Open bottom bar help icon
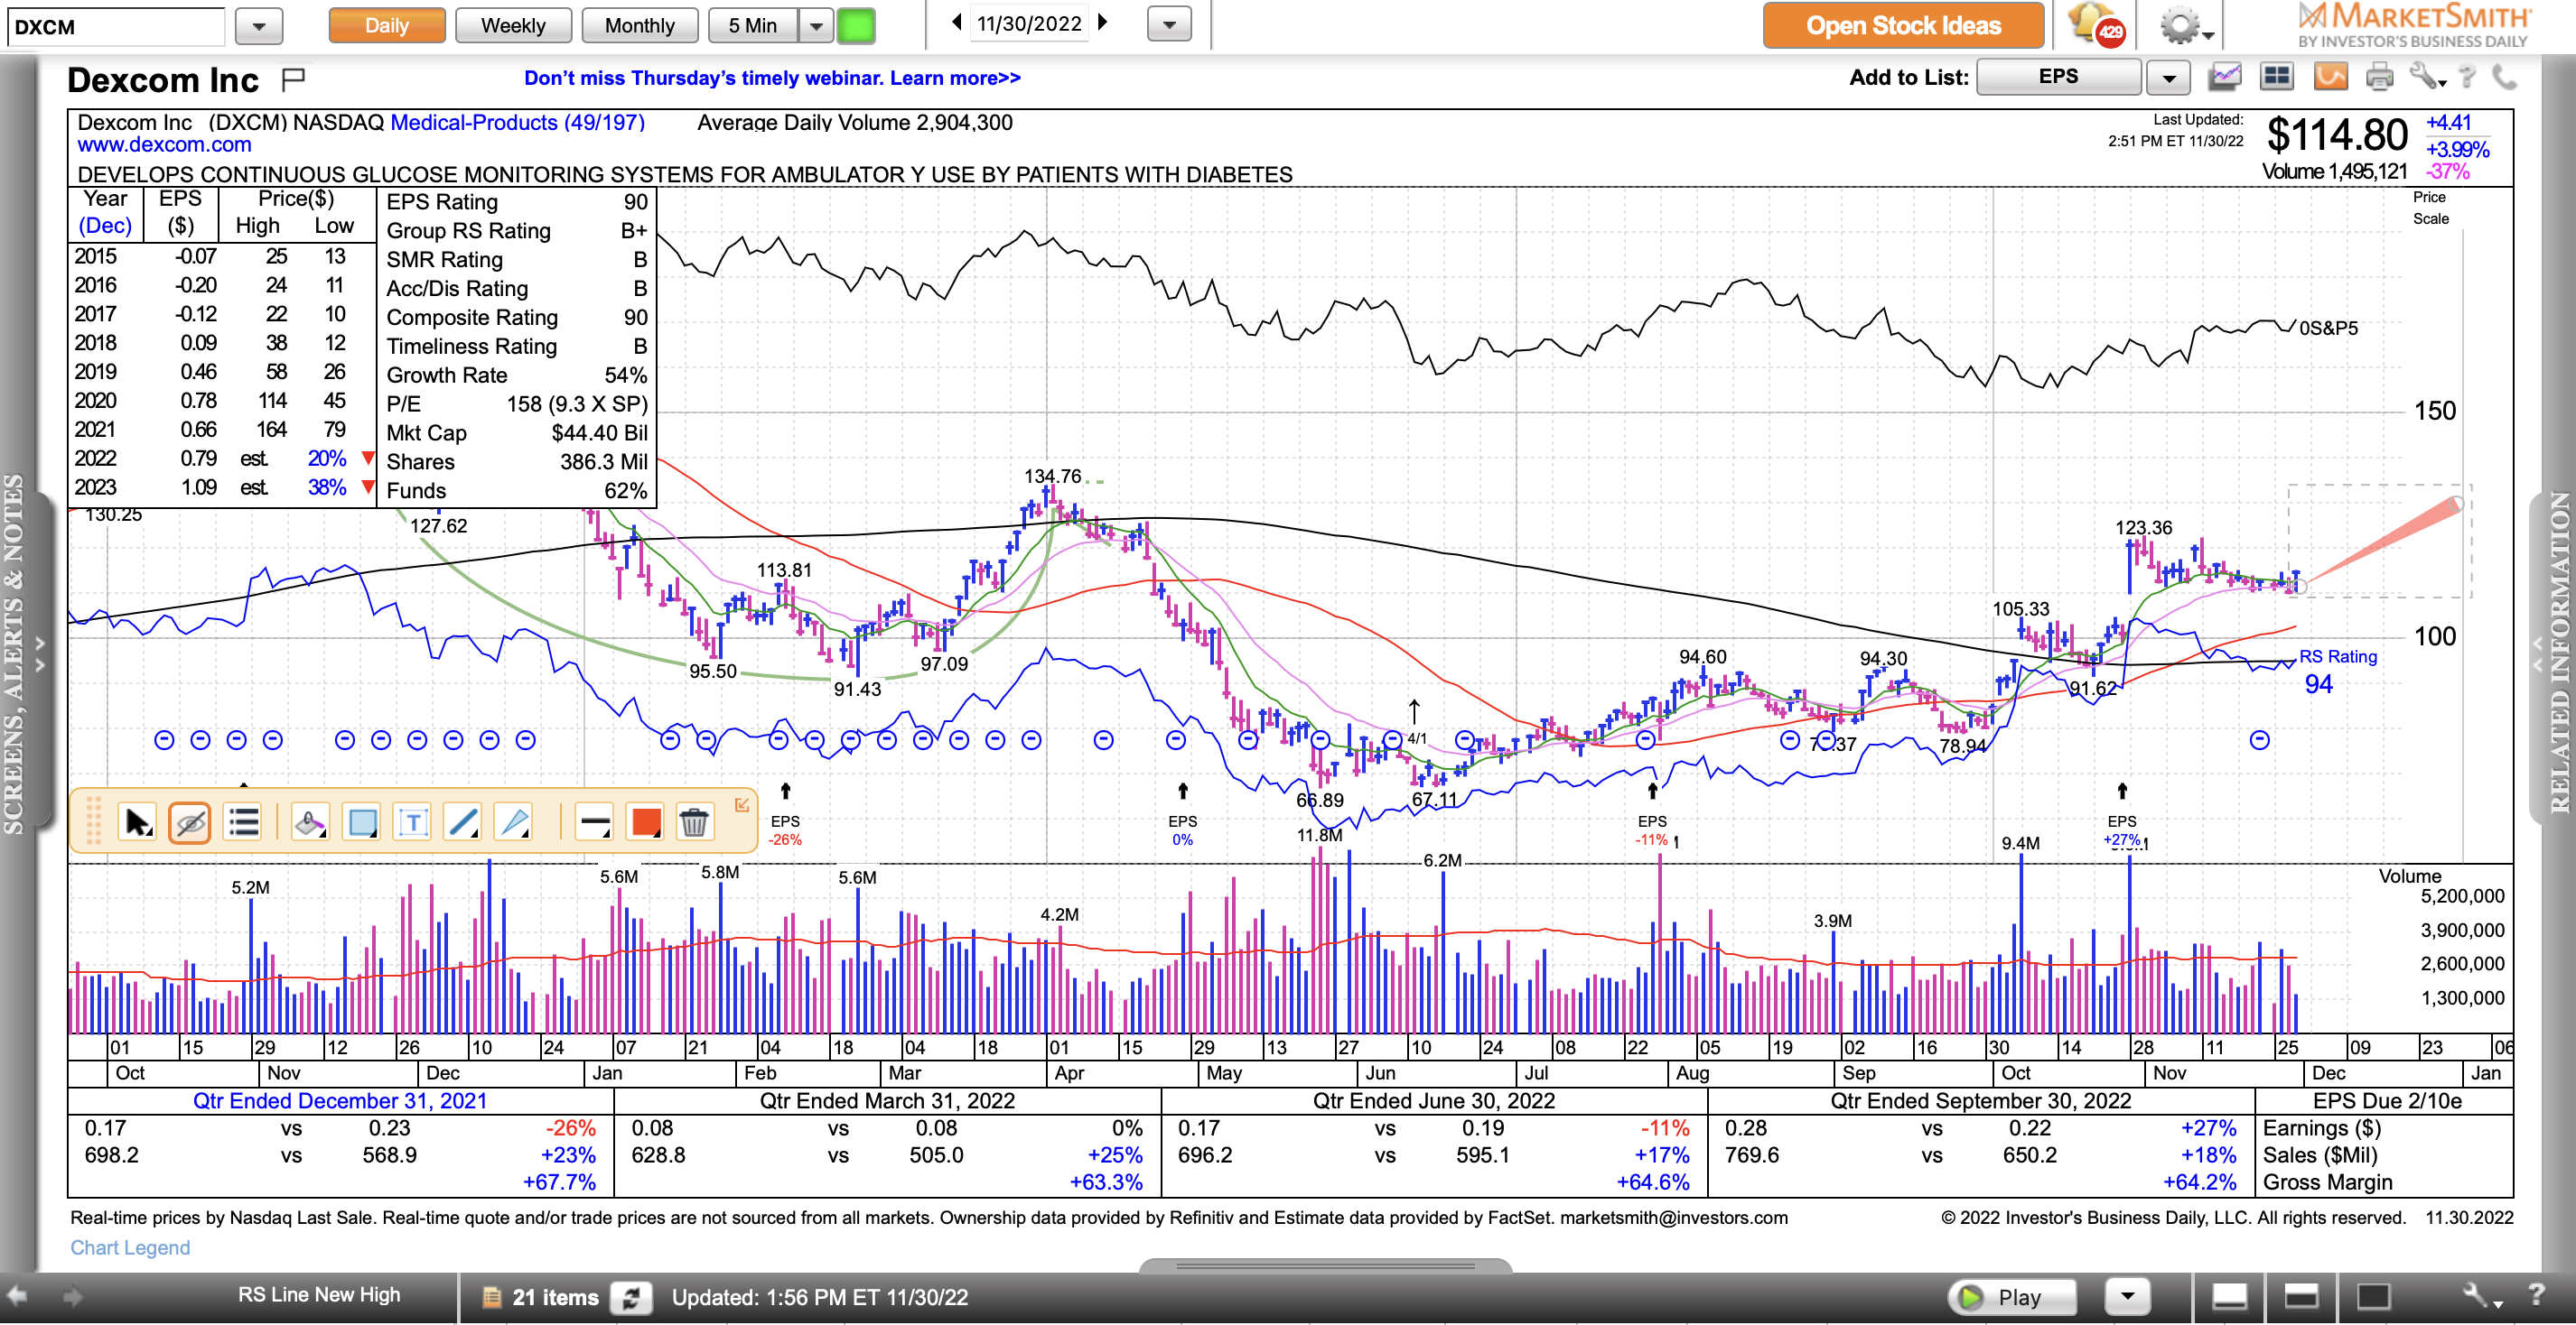The image size is (2576, 1325). point(2535,1296)
